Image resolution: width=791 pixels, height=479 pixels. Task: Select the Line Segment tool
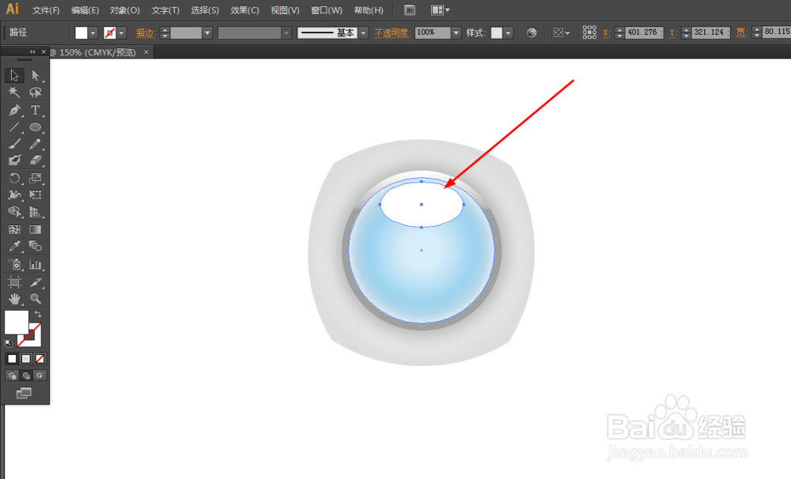tap(14, 127)
